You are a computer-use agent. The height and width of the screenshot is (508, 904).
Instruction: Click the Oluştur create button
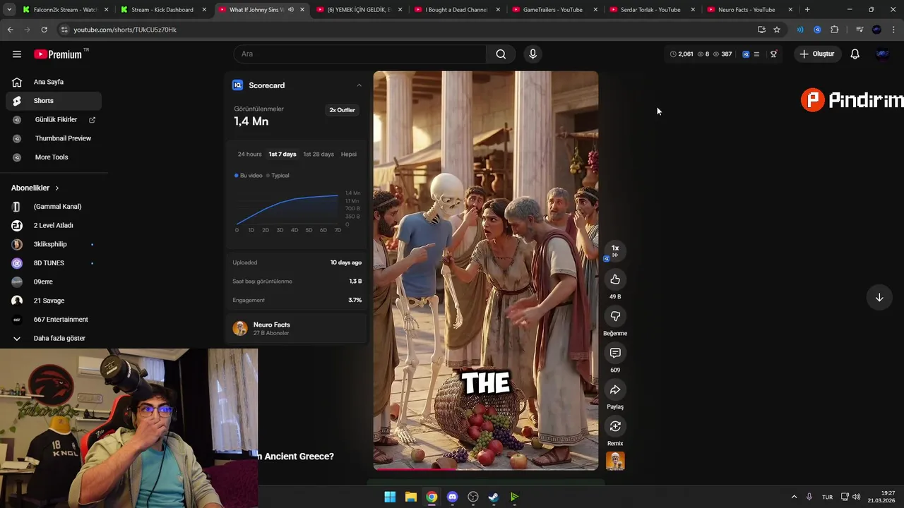[x=817, y=54]
